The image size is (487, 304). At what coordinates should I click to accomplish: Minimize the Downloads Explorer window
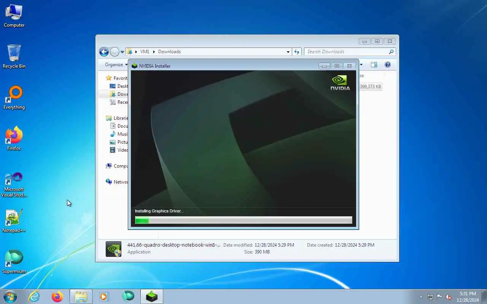click(x=364, y=41)
